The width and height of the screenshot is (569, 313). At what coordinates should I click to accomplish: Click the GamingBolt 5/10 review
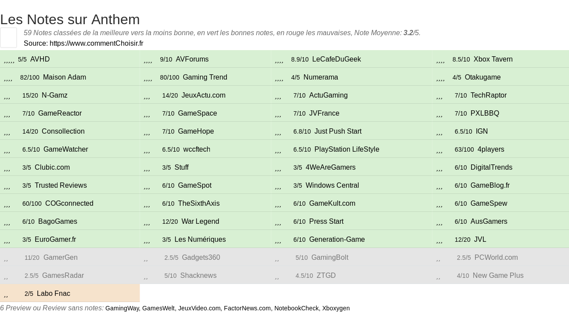(330, 258)
